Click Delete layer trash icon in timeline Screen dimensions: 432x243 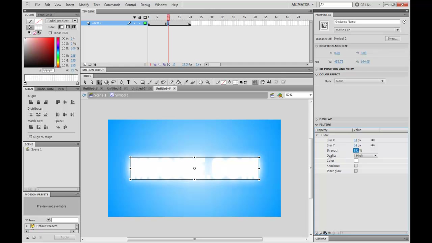[95, 64]
